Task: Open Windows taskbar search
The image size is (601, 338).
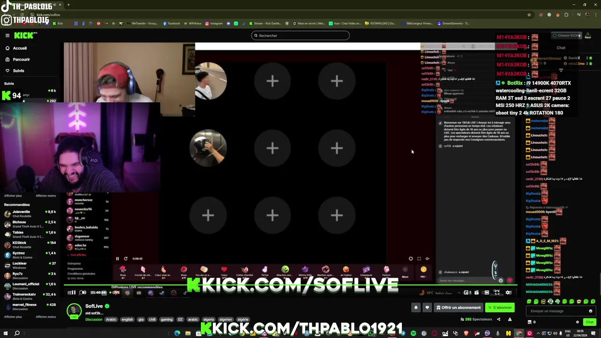Action: click(17, 333)
